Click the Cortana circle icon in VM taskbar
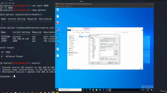 pyautogui.click(x=83, y=90)
